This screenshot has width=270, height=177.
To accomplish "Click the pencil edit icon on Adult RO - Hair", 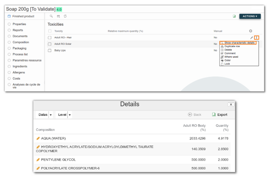I will (x=252, y=37).
